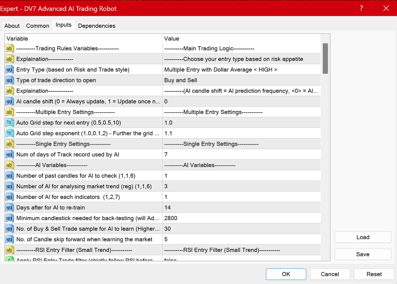The image size is (397, 284).
Task: Click the integer icon beside Days after for AI to re-train
Action: 9,208
